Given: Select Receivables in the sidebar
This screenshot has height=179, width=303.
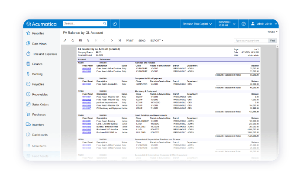Looking at the screenshot, I should click(40, 94).
